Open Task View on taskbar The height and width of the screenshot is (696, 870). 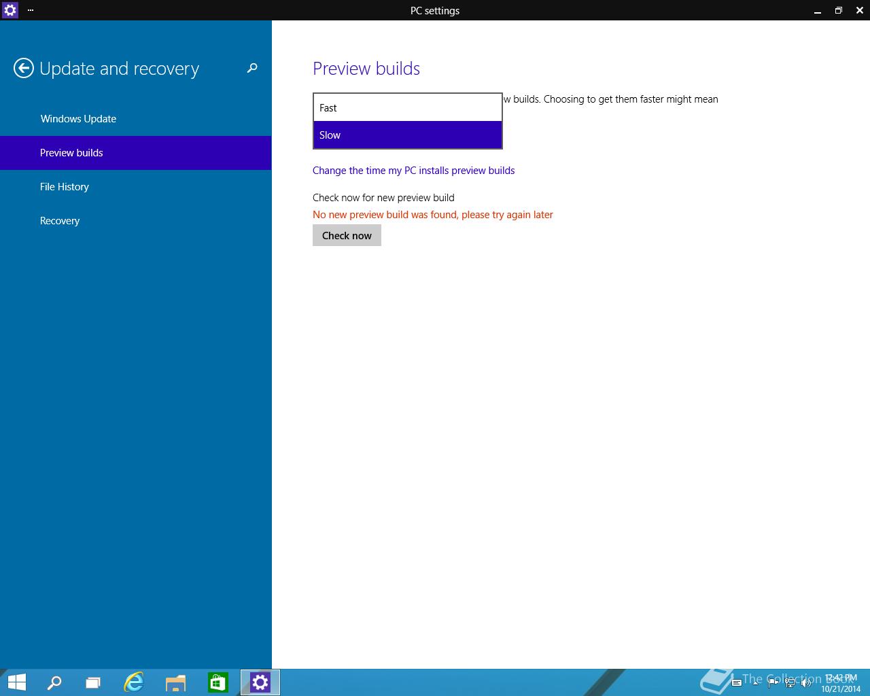pos(93,682)
